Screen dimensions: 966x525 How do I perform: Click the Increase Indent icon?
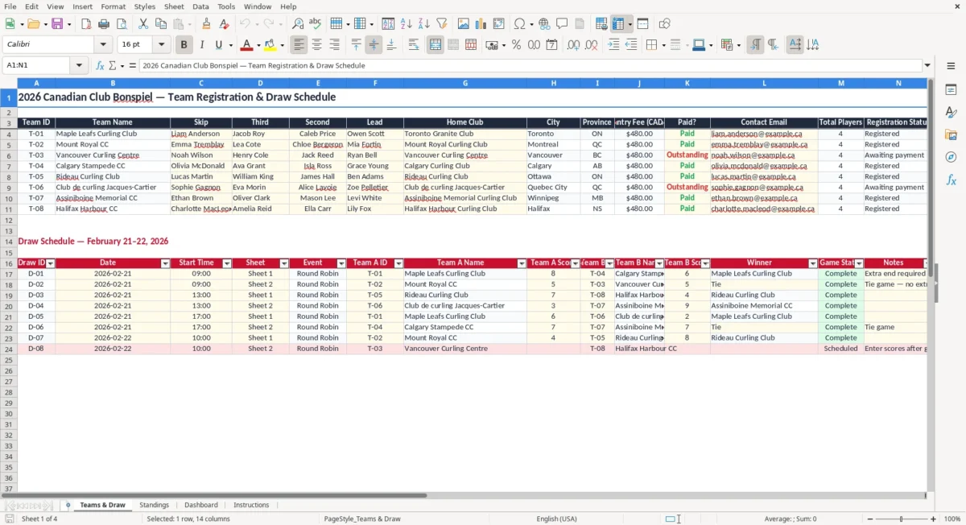(x=613, y=45)
